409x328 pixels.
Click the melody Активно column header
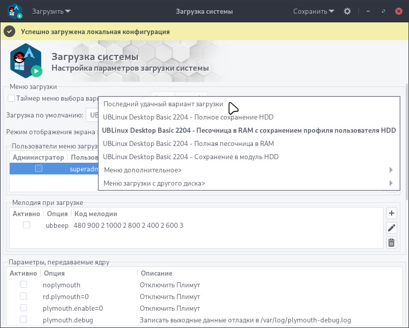click(26, 214)
